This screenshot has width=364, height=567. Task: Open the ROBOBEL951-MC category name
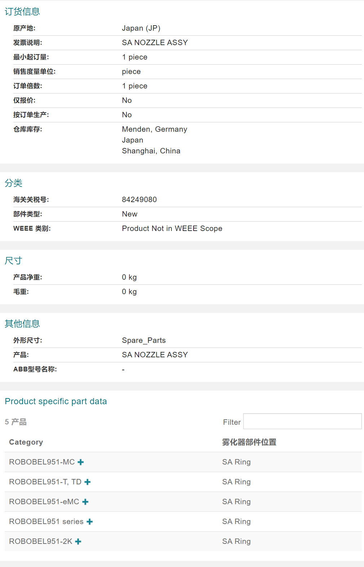[42, 462]
